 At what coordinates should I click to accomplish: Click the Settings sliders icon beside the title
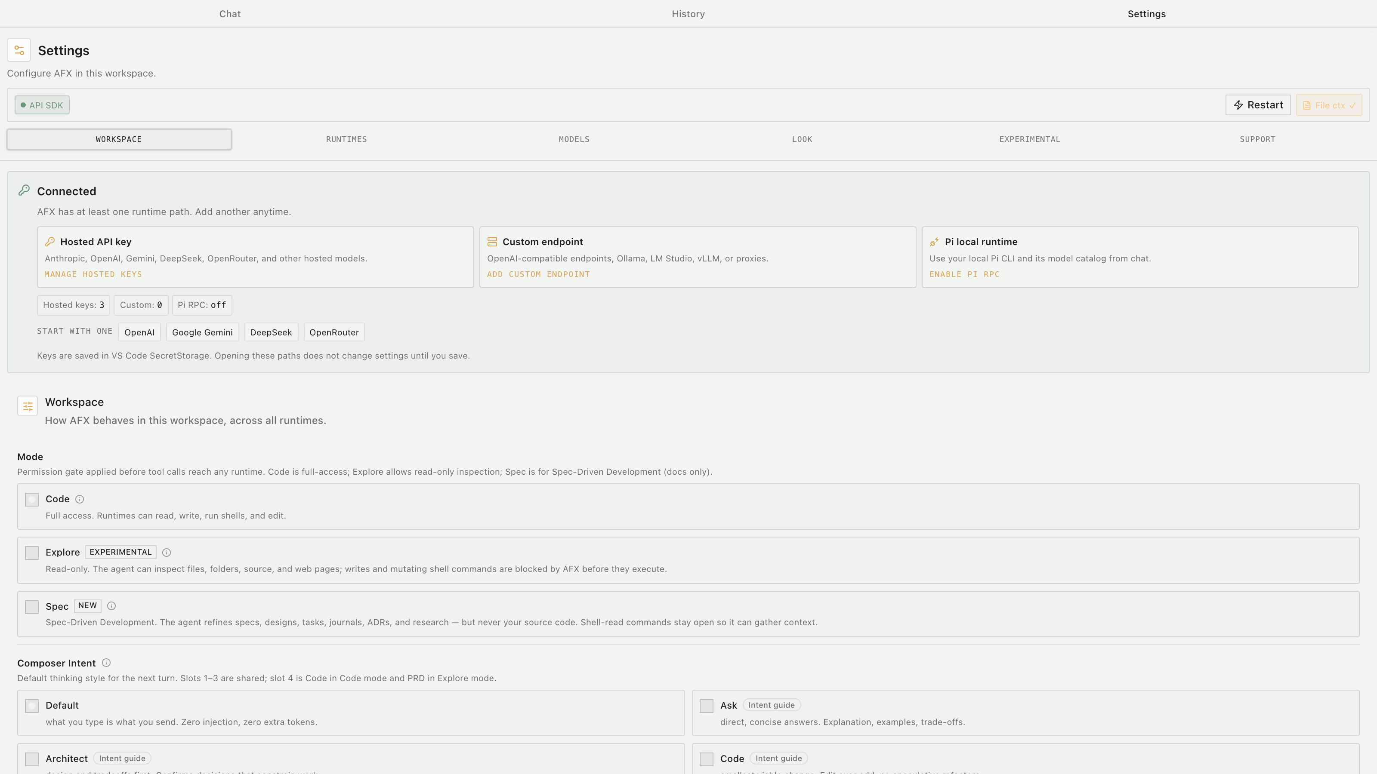tap(19, 50)
